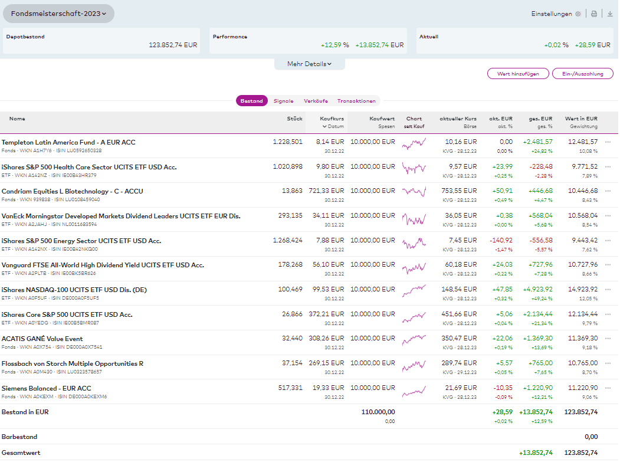Open Flossbach von Storch Multiple Opportunities link
This screenshot has height=472, width=620.
coord(72,363)
